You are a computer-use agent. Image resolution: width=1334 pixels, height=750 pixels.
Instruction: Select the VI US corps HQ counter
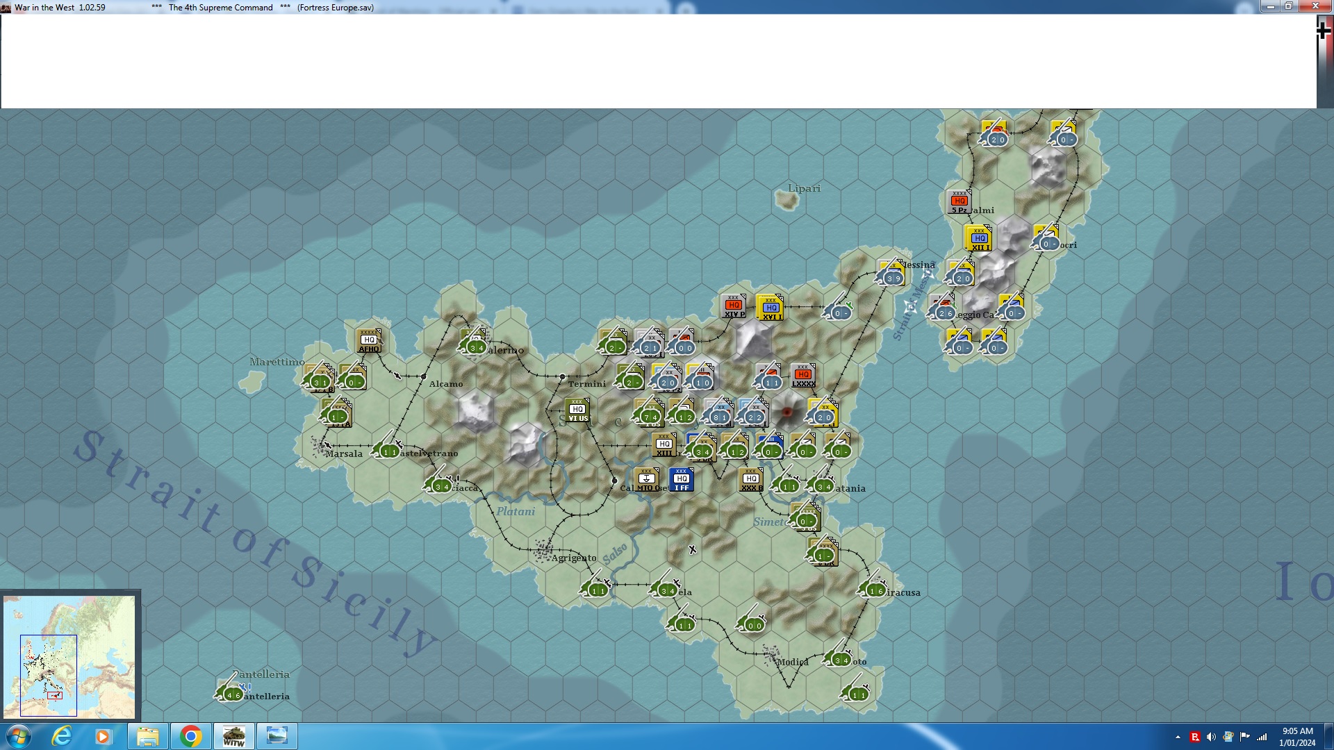click(x=577, y=410)
